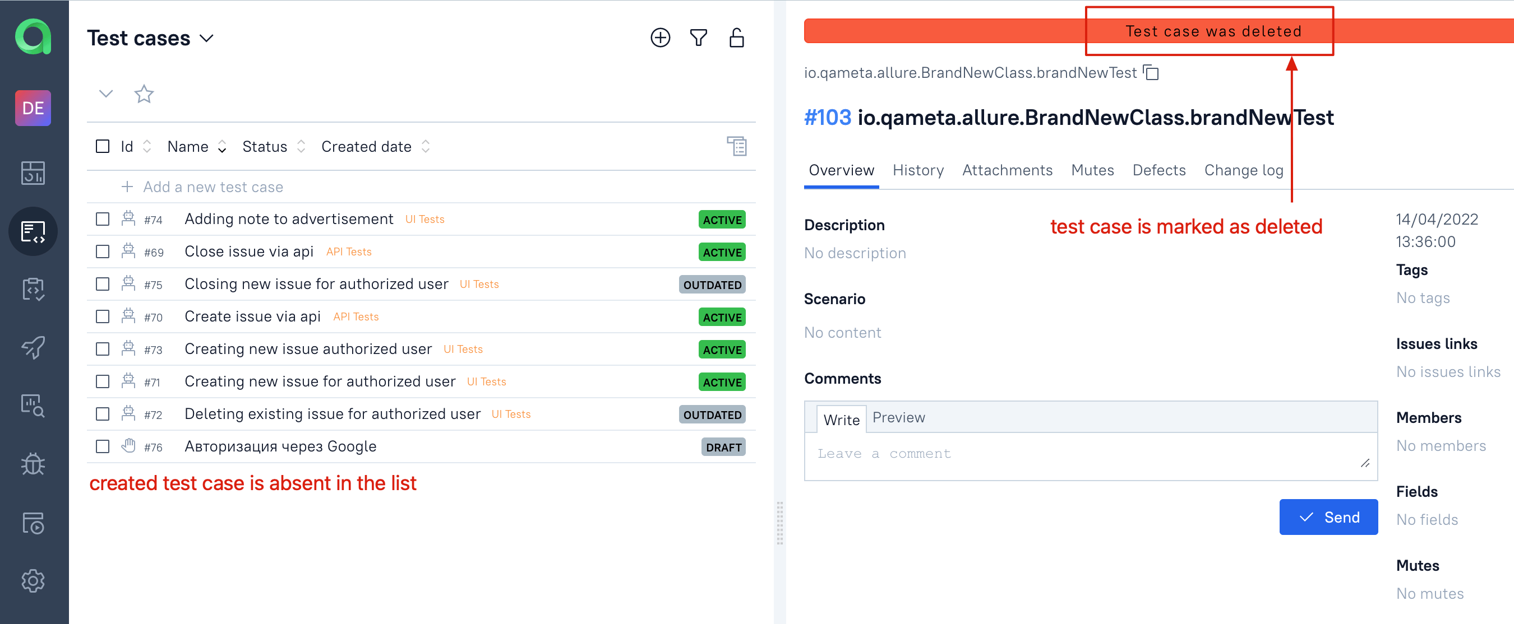The image size is (1514, 624).
Task: Click the star favorite icon
Action: [x=144, y=94]
